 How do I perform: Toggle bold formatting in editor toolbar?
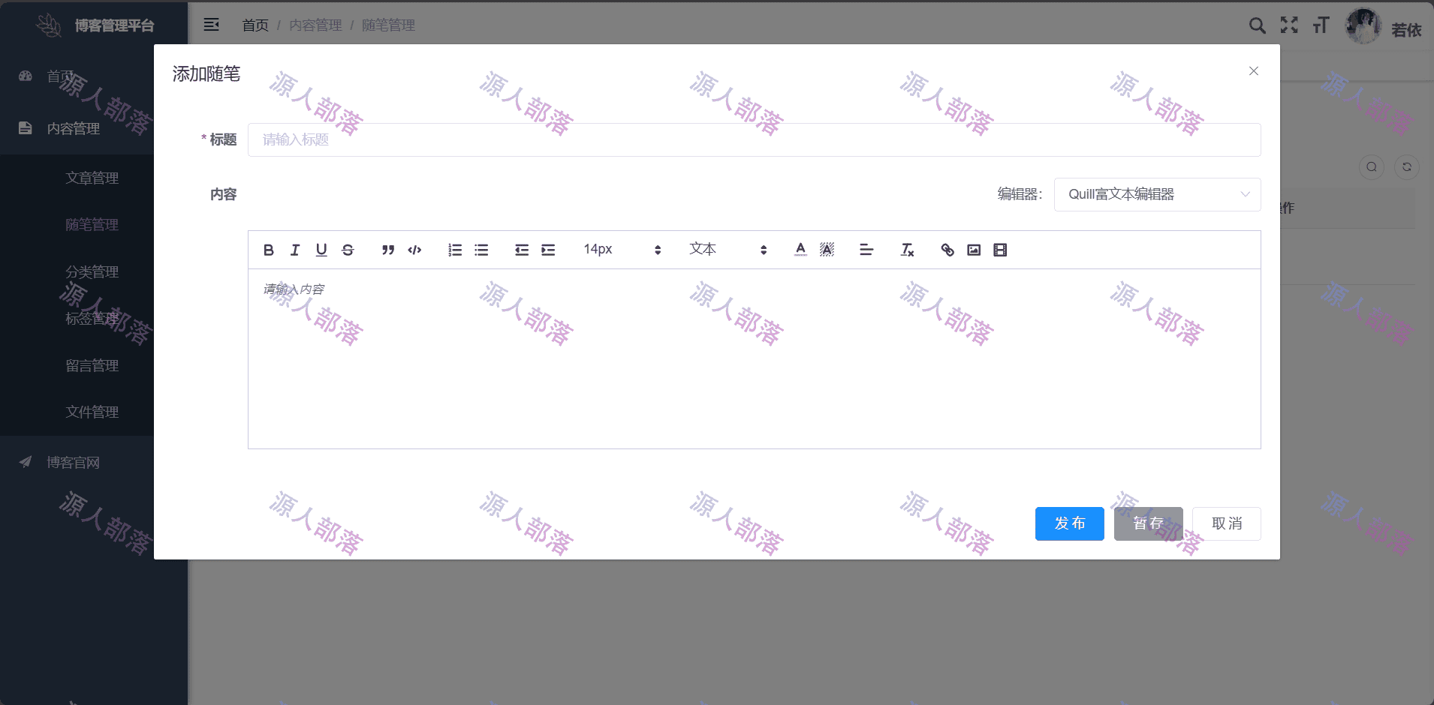click(x=269, y=250)
